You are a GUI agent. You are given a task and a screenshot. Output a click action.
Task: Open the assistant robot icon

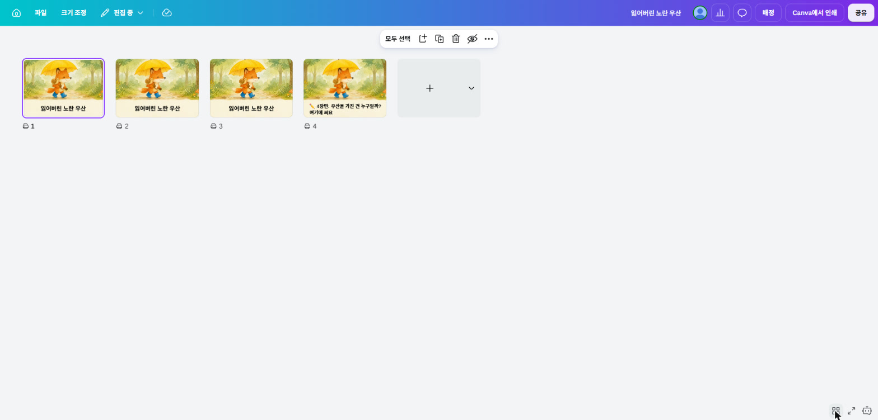[867, 410]
